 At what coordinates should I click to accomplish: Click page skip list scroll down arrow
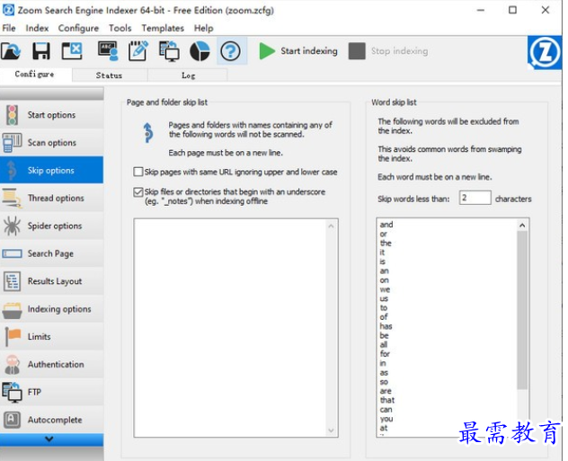tap(331, 430)
